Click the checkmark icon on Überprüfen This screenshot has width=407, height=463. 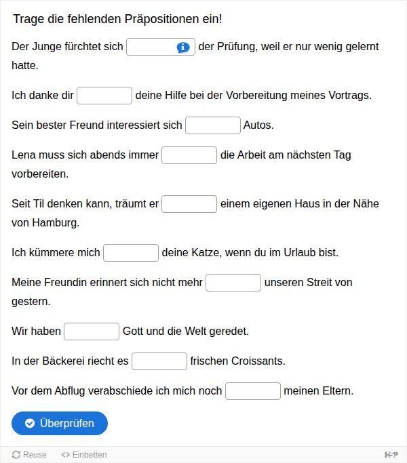30,423
